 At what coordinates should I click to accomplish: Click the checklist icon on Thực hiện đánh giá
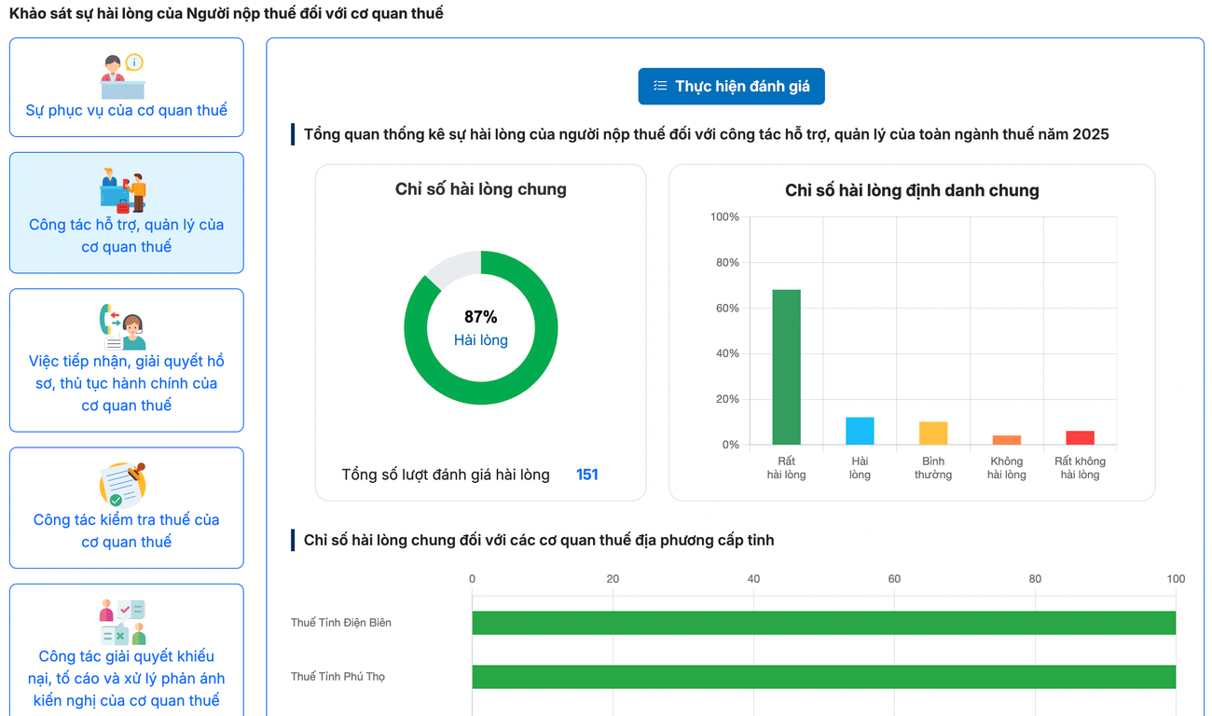(660, 86)
